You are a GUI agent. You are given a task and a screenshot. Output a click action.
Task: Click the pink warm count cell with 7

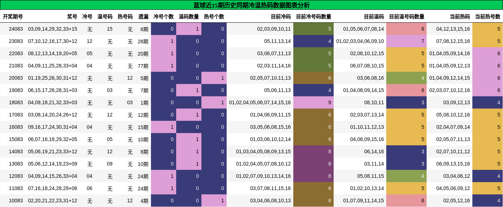406,41
